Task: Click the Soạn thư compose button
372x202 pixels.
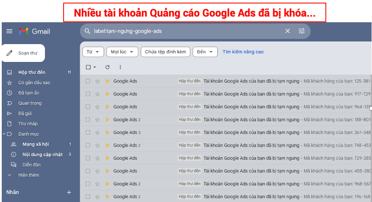Action: coord(23,53)
